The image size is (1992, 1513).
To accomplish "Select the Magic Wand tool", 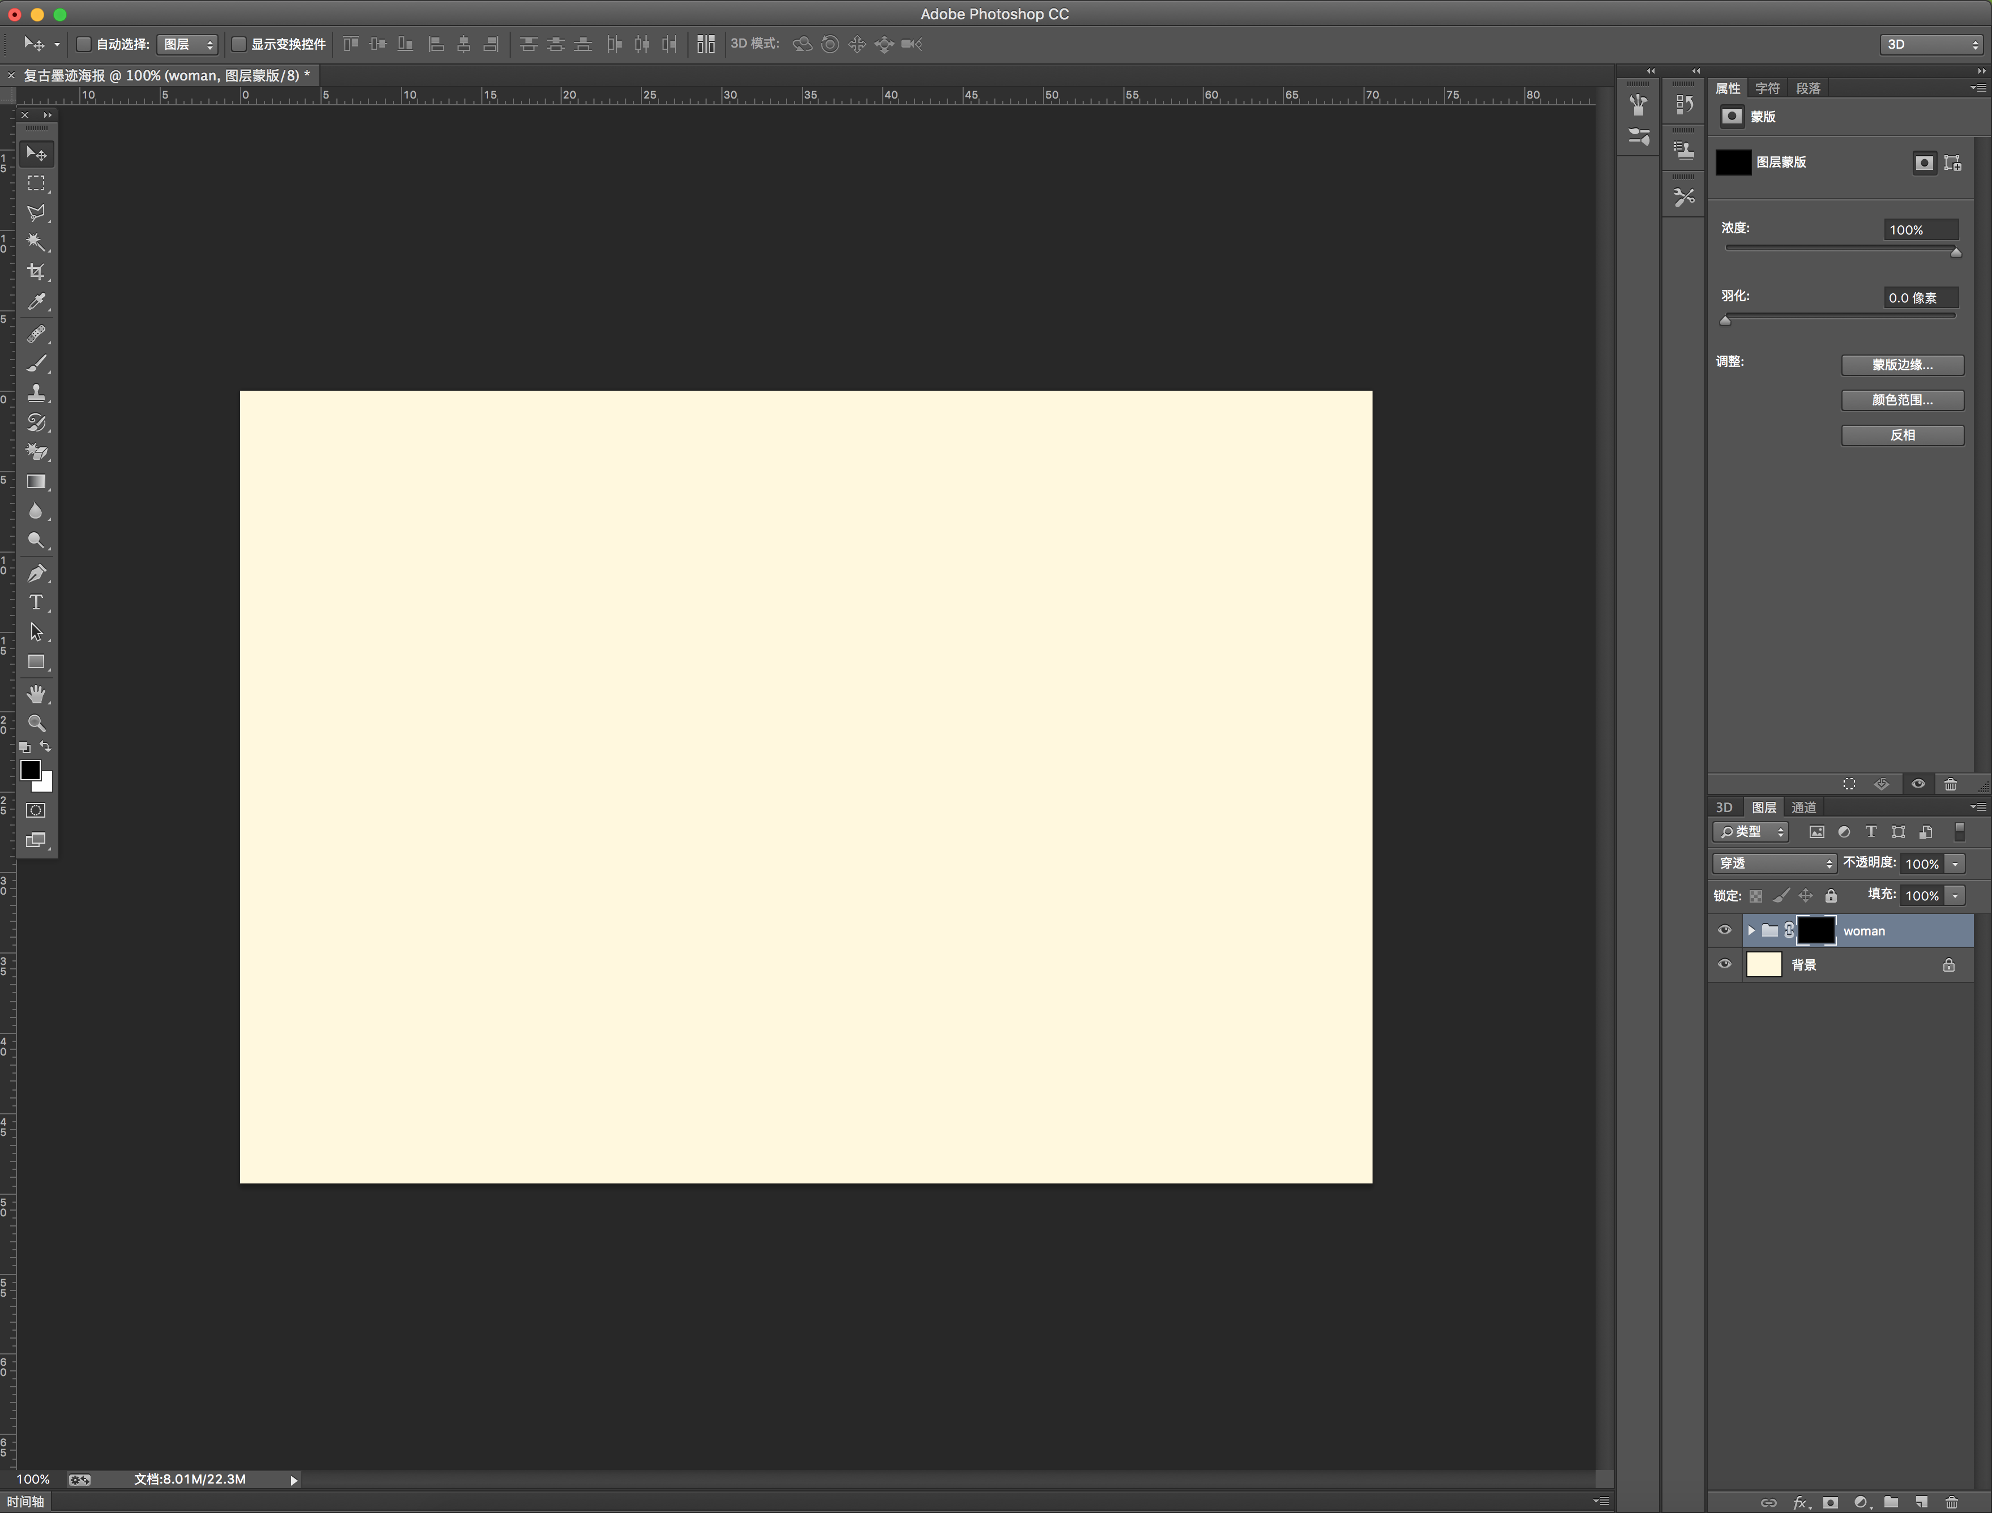I will (36, 242).
